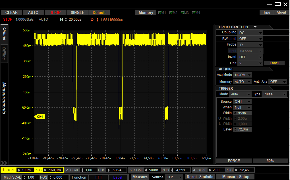Open OPER CHAN channel selector arrow
Image resolution: width=290 pixels, height=180 pixels.
click(255, 27)
